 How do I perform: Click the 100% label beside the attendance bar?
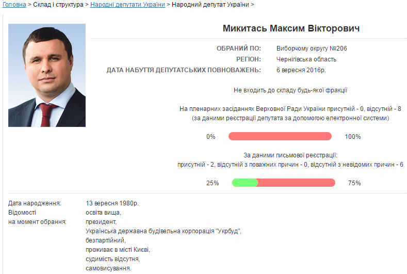pos(353,137)
